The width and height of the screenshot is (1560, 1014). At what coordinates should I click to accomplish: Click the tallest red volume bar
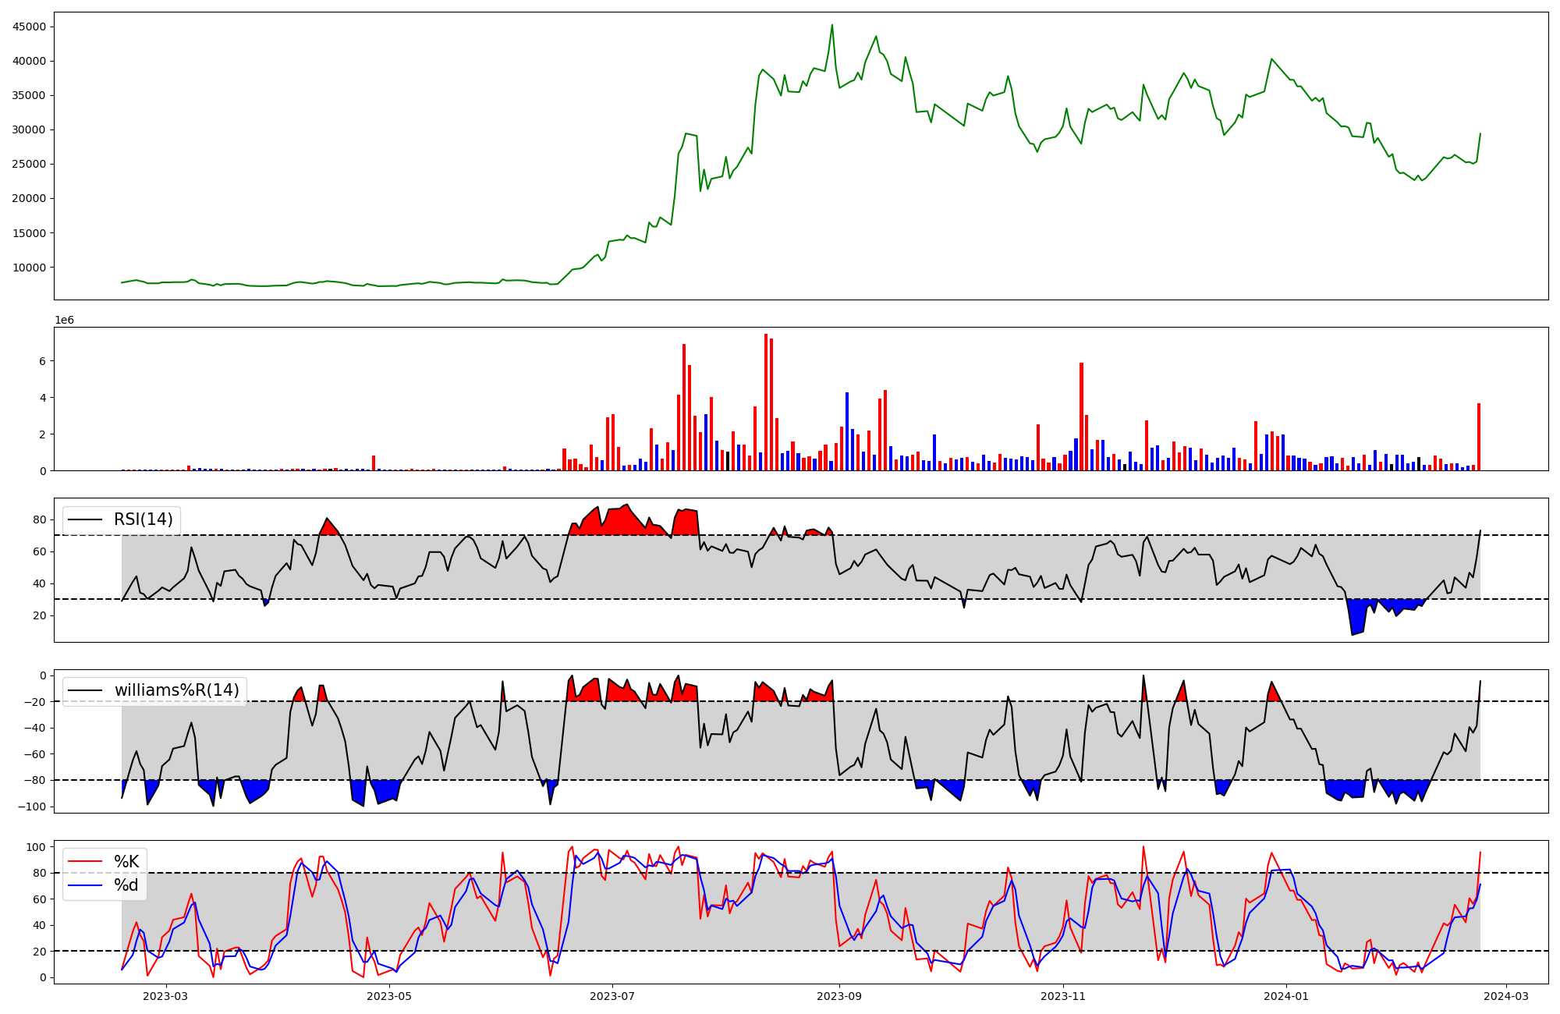766,402
